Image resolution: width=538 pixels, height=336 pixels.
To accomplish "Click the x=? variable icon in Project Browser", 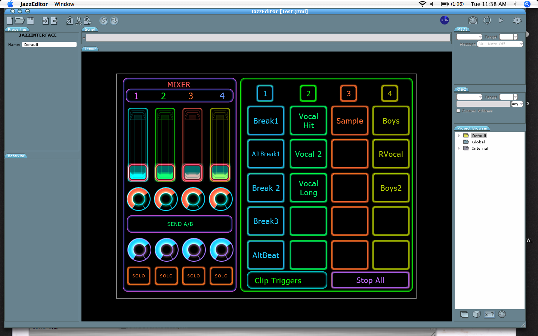I will (489, 314).
